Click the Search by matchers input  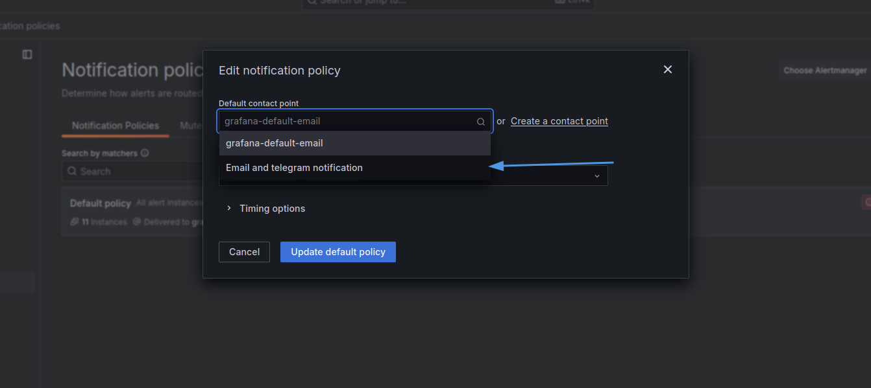133,172
